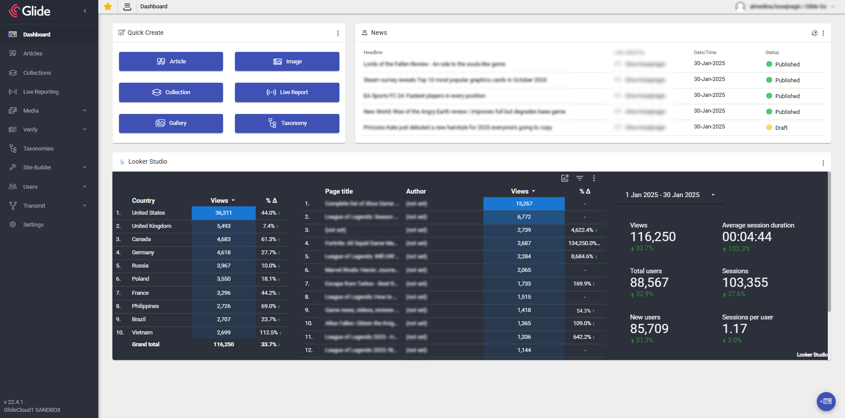This screenshot has width=845, height=418.
Task: Open Settings from the sidebar
Action: 33,224
